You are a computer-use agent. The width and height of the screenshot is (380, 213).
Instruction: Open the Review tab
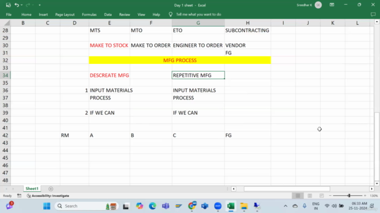[x=125, y=14]
